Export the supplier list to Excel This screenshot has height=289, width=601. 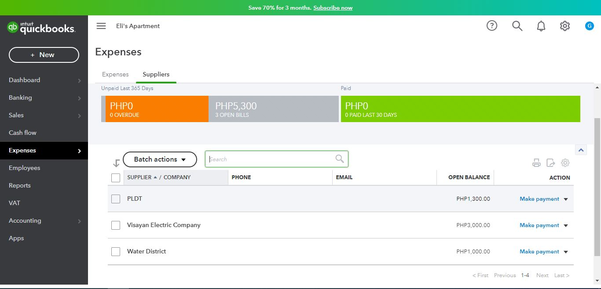551,163
